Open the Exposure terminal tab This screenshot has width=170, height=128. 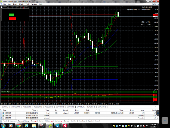pyautogui.click(x=13, y=121)
